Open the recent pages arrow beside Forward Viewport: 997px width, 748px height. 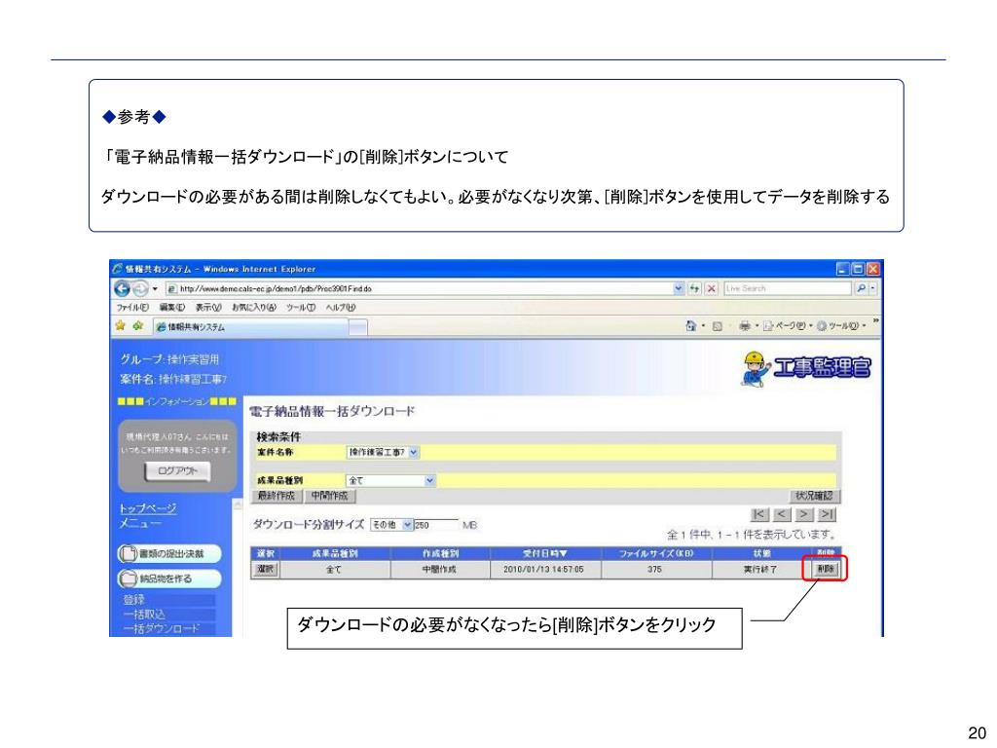coord(155,288)
